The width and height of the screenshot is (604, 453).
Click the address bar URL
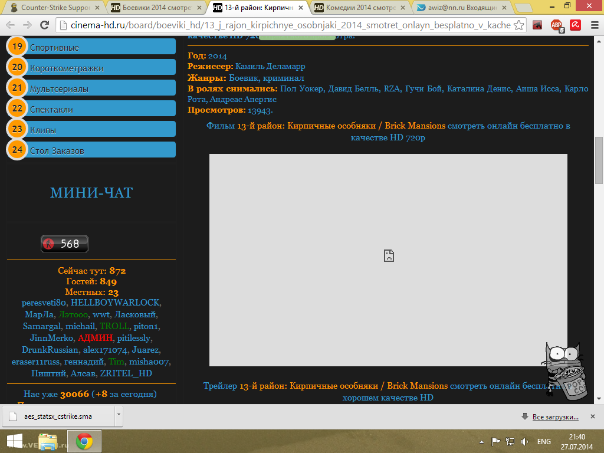(x=291, y=25)
